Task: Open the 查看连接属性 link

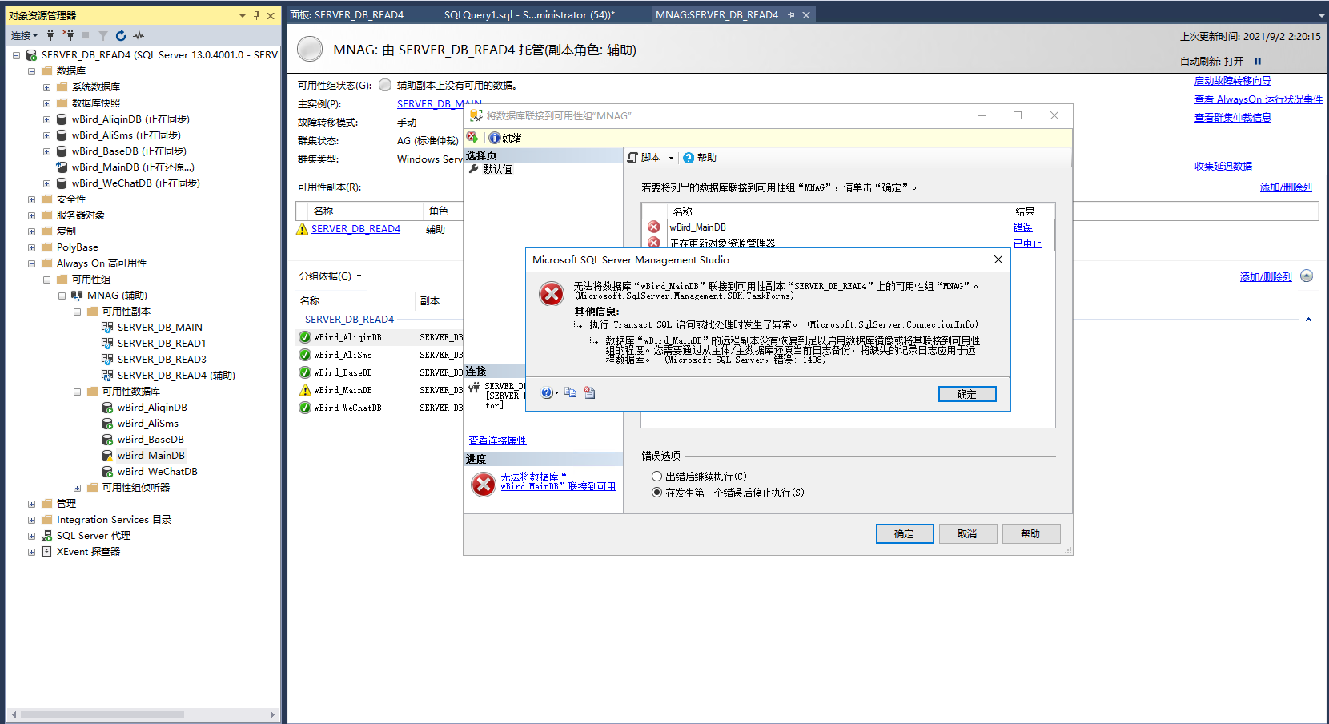Action: 497,440
